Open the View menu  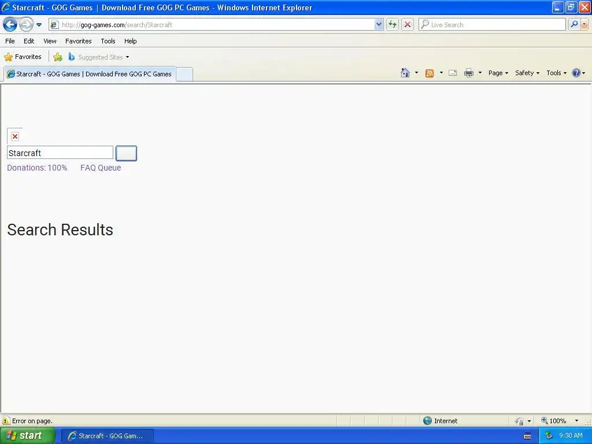pyautogui.click(x=50, y=41)
